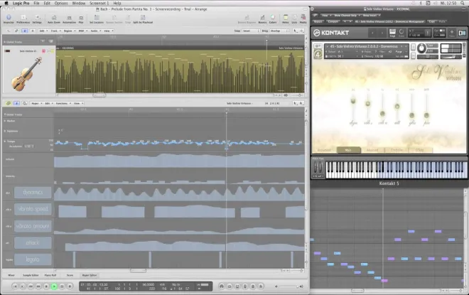The width and height of the screenshot is (469, 295).
Task: Open the Options menu
Action: coord(61,4)
